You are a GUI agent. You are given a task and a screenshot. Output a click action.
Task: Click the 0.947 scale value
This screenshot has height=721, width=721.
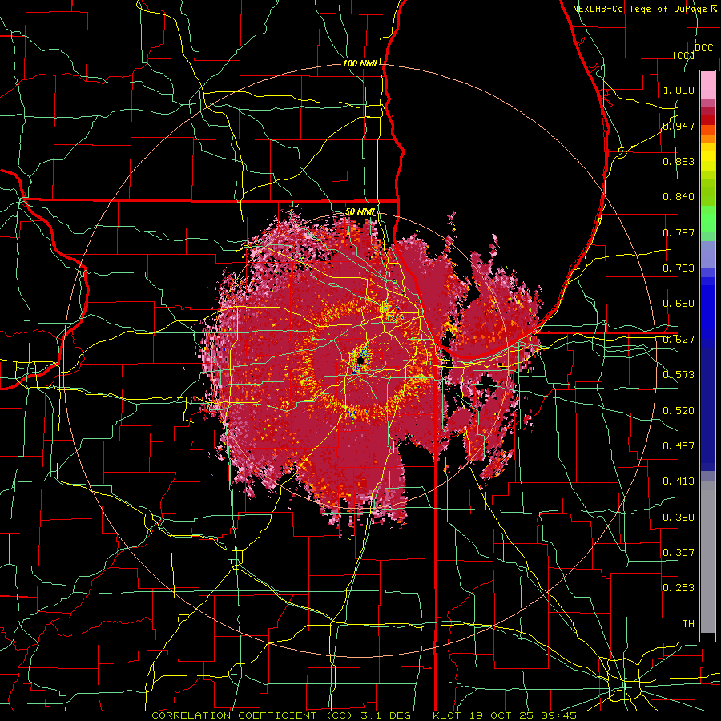point(679,126)
